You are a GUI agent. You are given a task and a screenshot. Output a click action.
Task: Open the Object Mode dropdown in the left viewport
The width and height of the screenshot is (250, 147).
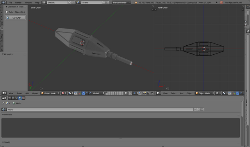click(50, 93)
